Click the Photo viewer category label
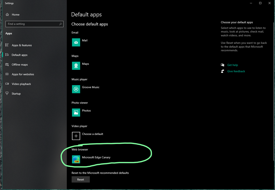275x190 pixels. pyautogui.click(x=80, y=103)
